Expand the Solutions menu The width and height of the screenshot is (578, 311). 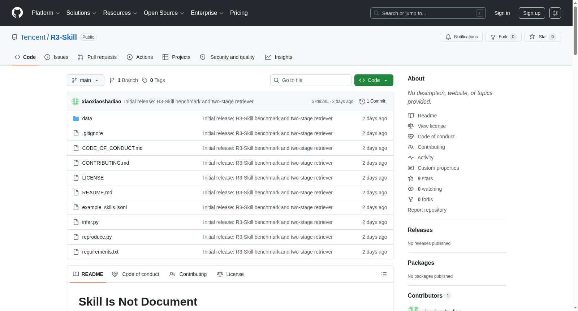click(81, 13)
